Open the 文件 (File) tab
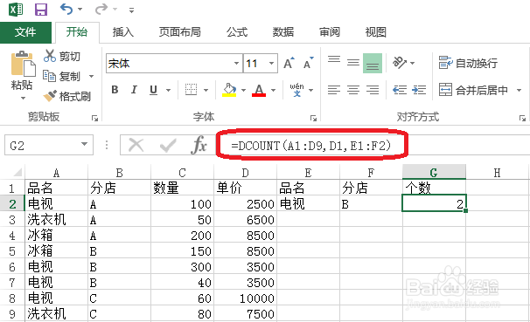 [x=25, y=32]
